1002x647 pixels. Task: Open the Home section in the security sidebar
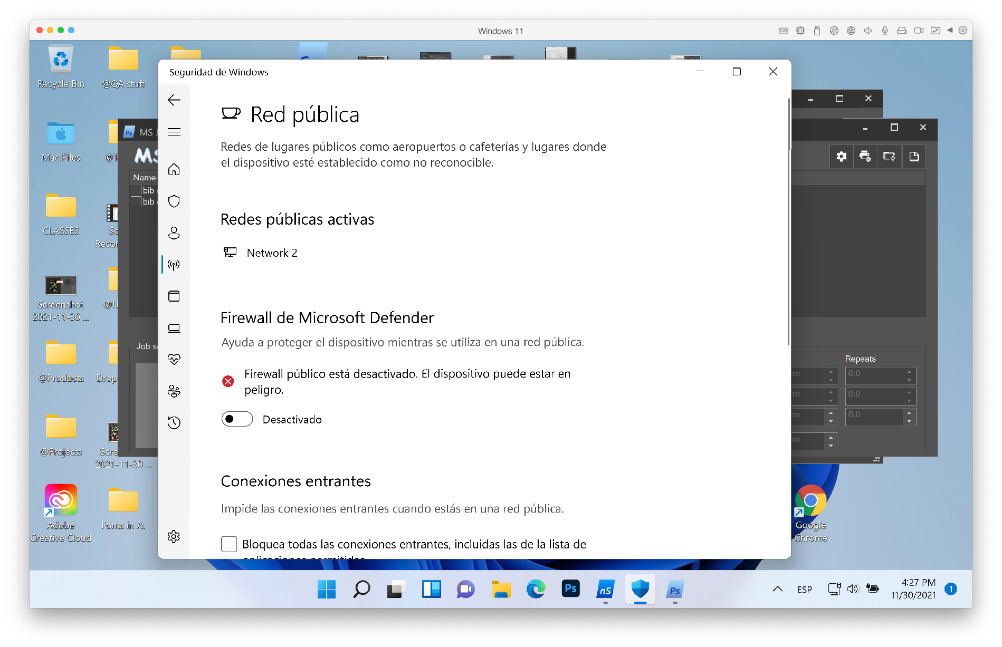174,169
